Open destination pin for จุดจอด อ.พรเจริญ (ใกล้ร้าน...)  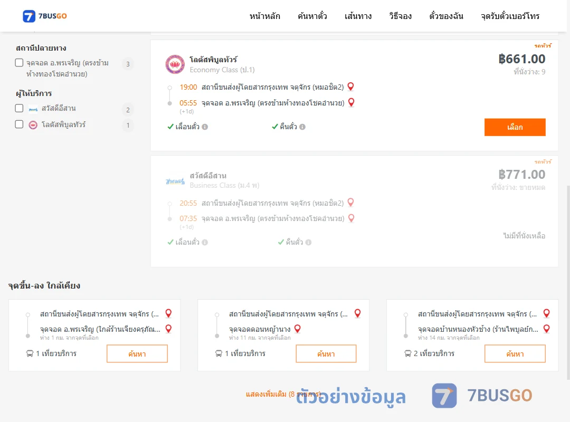(x=169, y=329)
